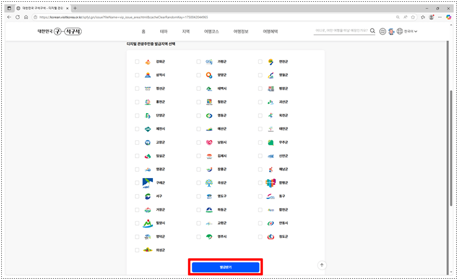This screenshot has height=280, width=458.
Task: Open the user profile avatar in site header
Action: click(391, 32)
